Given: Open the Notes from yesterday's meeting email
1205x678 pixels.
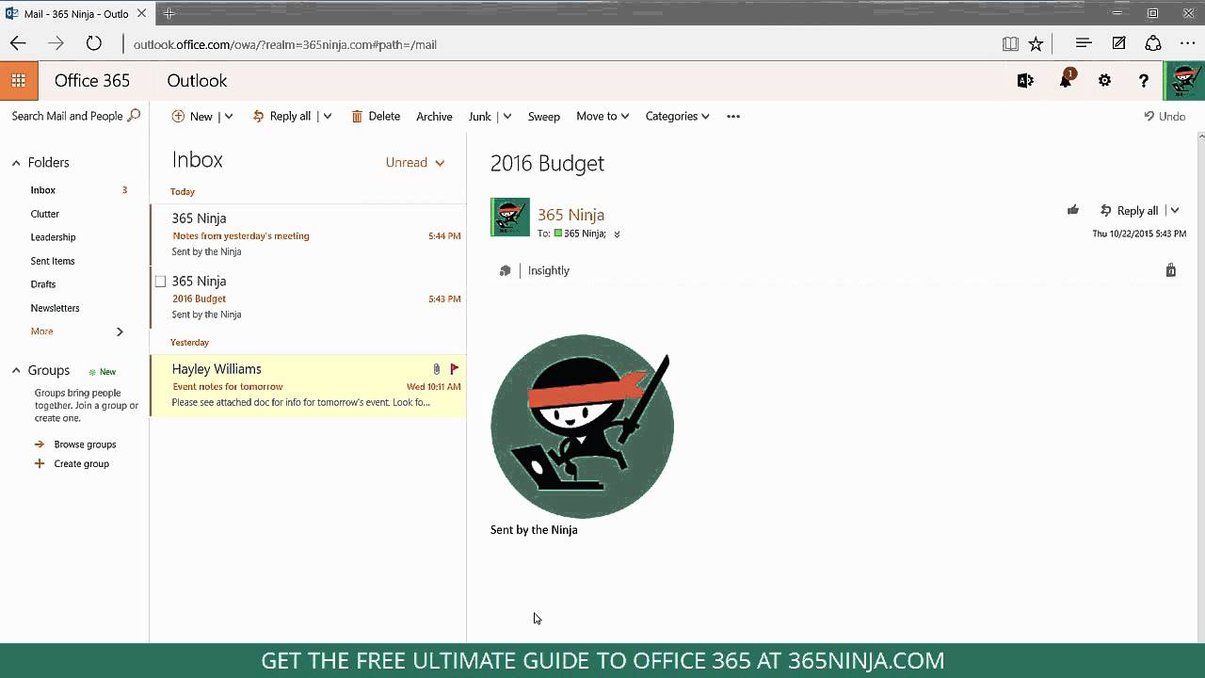Looking at the screenshot, I should [x=308, y=234].
